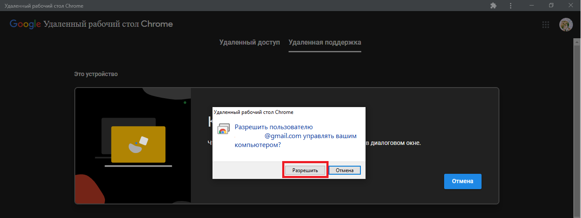Click the Google account profile avatar
Viewport: 581px width, 218px height.
point(566,25)
